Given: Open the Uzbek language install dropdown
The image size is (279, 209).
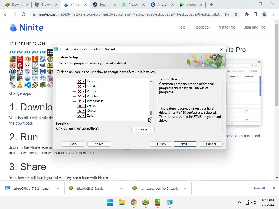Looking at the screenshot, I should (x=81, y=86).
